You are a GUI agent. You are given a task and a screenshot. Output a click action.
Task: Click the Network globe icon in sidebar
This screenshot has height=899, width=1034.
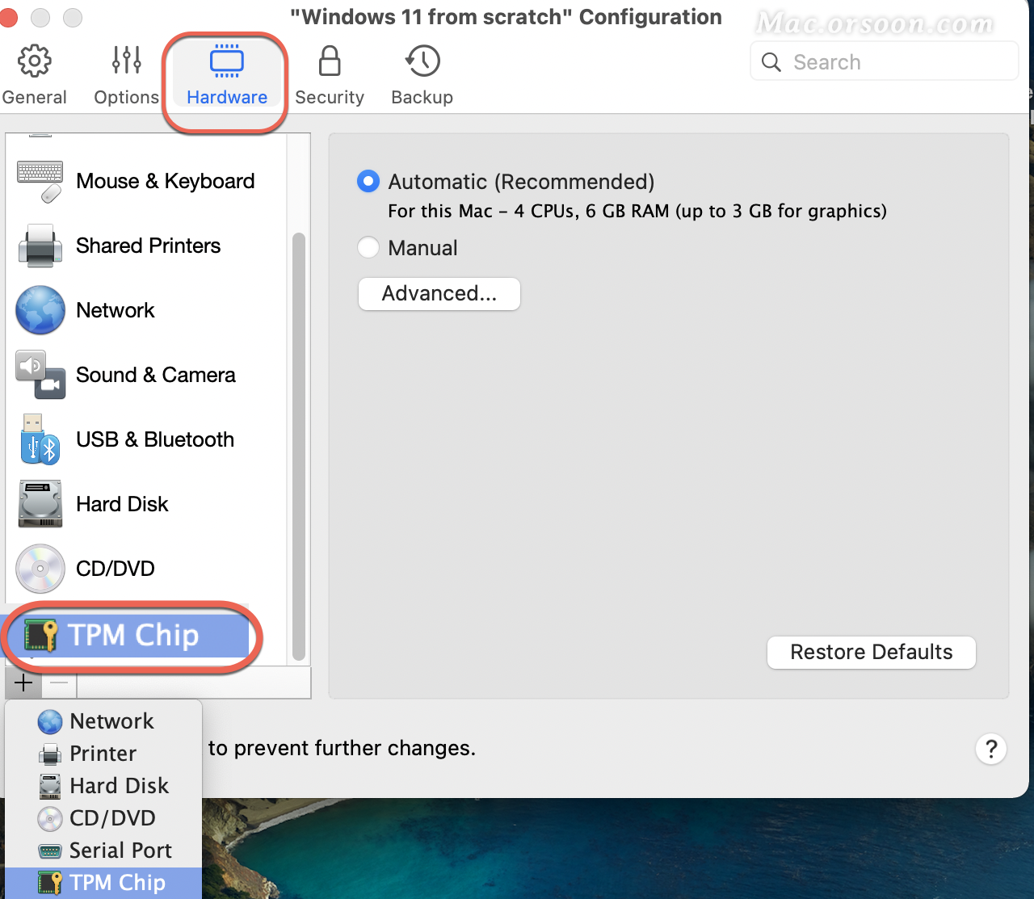point(40,310)
